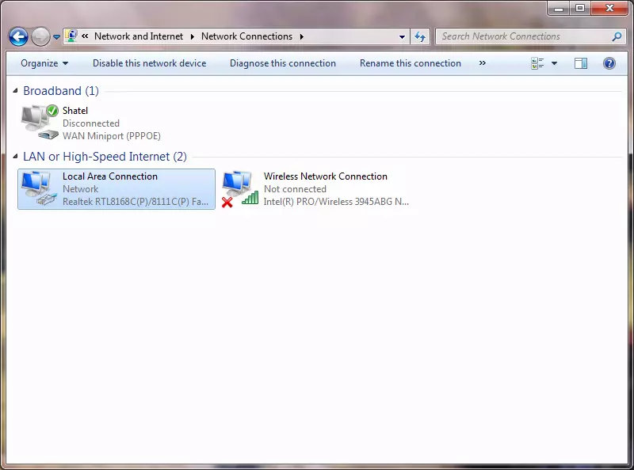Collapse the LAN or High-Speed Internet group

coord(16,157)
